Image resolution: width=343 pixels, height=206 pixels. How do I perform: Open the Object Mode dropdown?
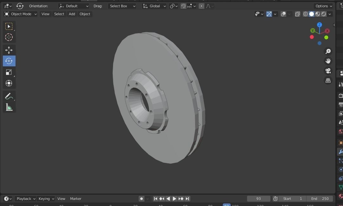click(20, 14)
